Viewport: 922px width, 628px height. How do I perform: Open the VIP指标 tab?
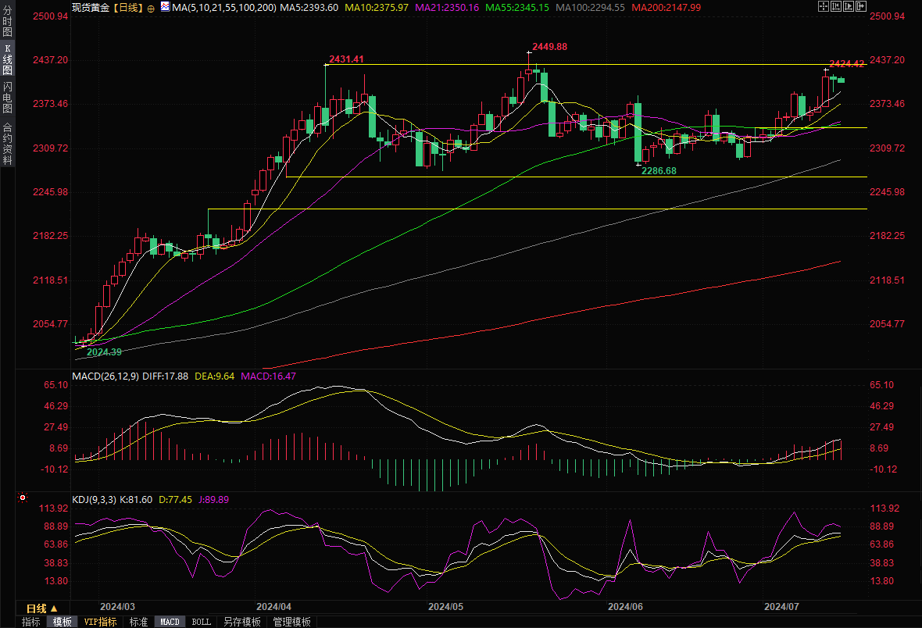point(100,622)
